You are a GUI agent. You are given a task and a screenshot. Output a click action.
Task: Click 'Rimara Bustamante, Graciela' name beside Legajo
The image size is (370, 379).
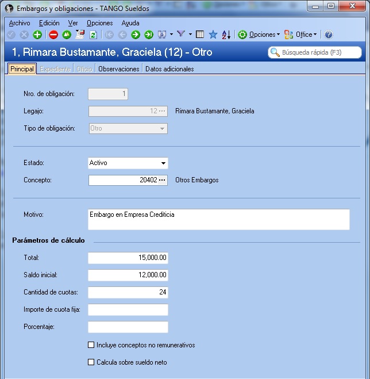pyautogui.click(x=215, y=111)
